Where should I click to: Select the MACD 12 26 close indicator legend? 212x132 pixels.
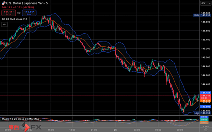20,119
